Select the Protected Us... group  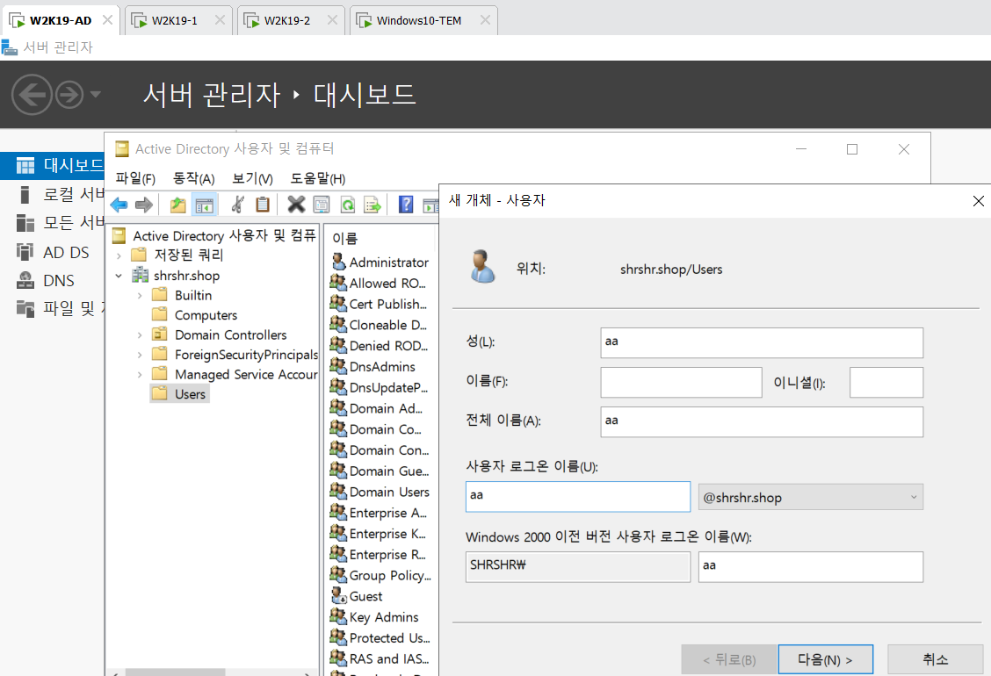(380, 637)
